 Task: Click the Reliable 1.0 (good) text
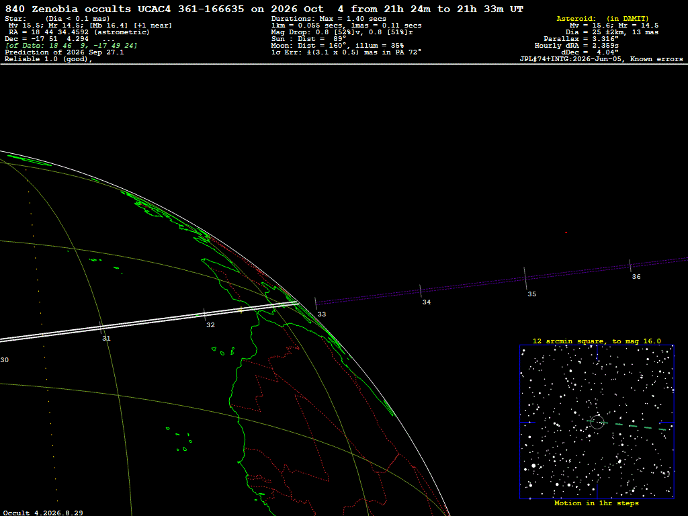tap(48, 59)
